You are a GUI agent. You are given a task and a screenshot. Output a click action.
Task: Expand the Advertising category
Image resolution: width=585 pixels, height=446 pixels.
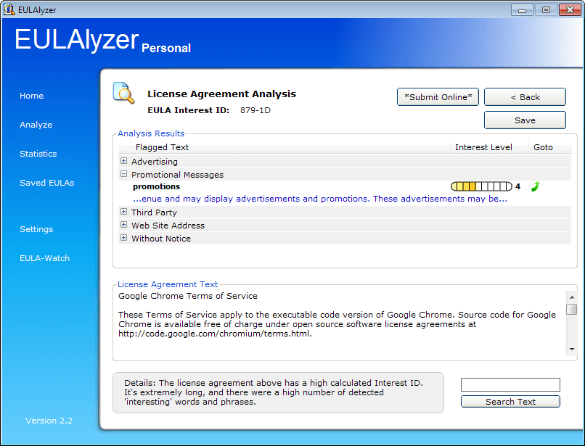click(x=123, y=160)
